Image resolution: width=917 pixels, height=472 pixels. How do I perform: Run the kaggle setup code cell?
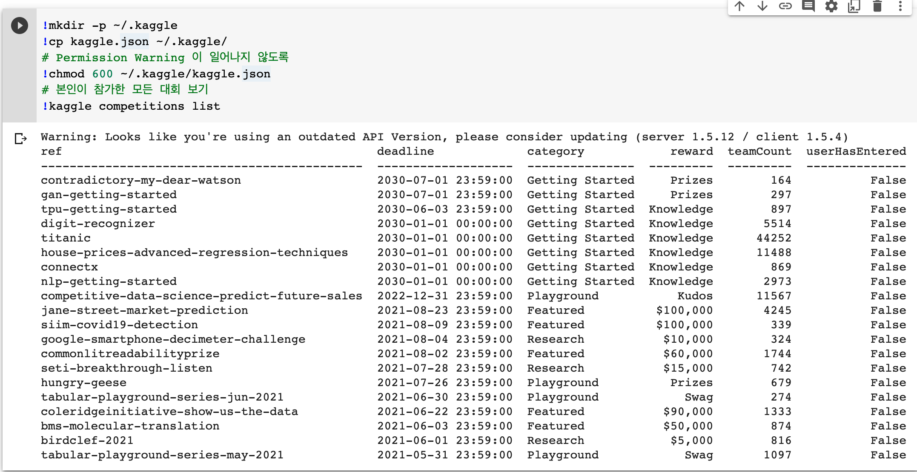point(20,26)
